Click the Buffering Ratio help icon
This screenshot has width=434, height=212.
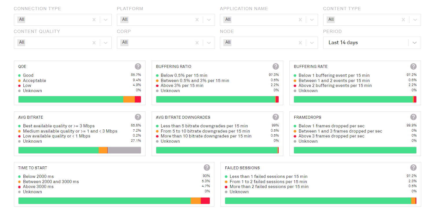(x=276, y=66)
